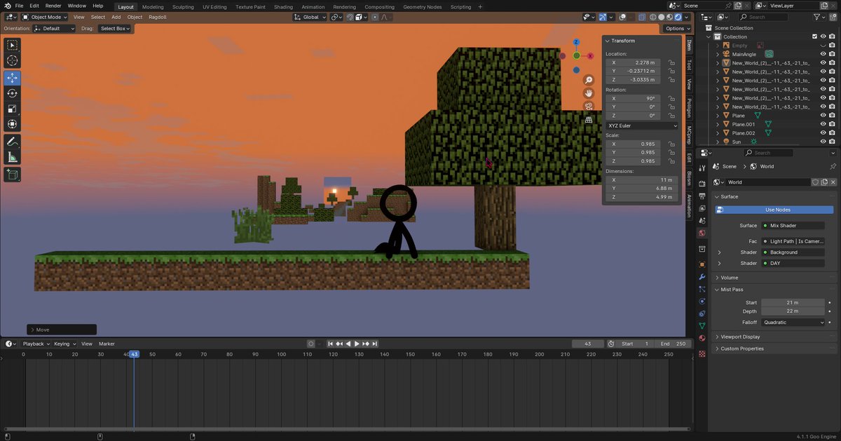
Task: Hide Plane.002 using its eye icon
Action: [823, 133]
